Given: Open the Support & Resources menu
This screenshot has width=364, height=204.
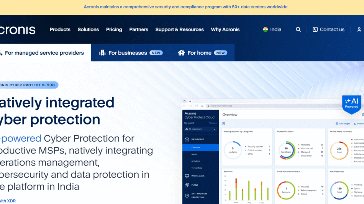Looking at the screenshot, I should 179,29.
